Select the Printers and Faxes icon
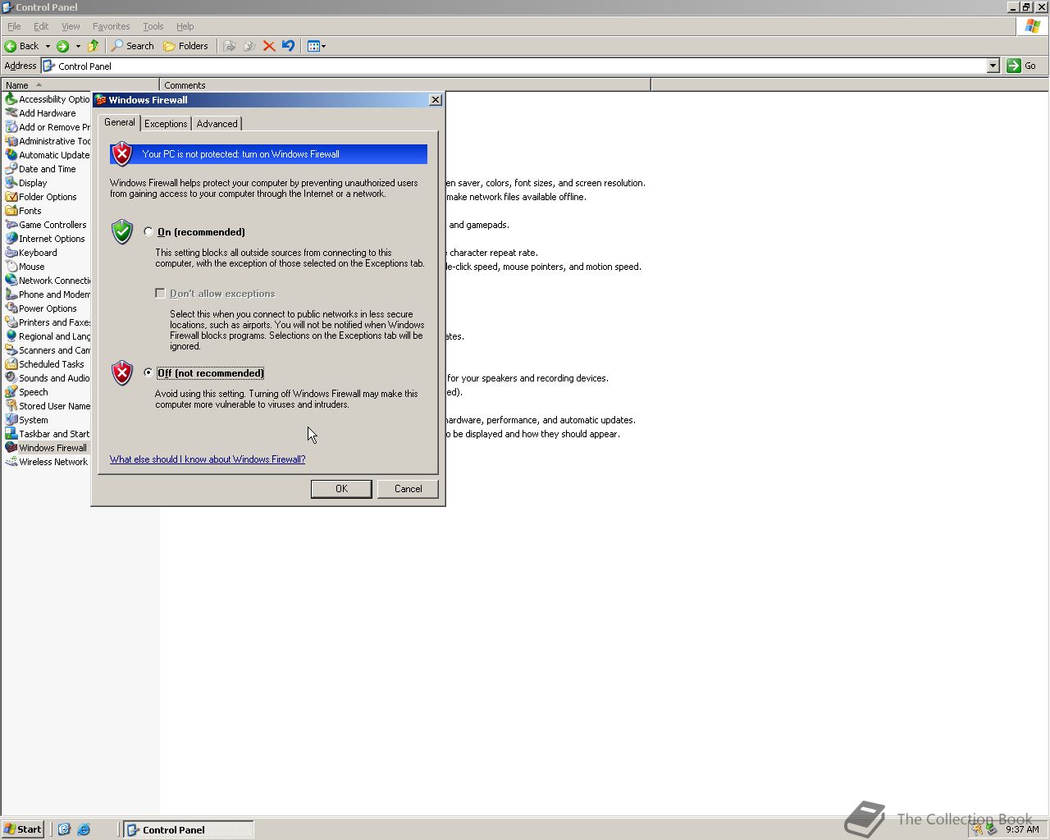 tap(11, 322)
